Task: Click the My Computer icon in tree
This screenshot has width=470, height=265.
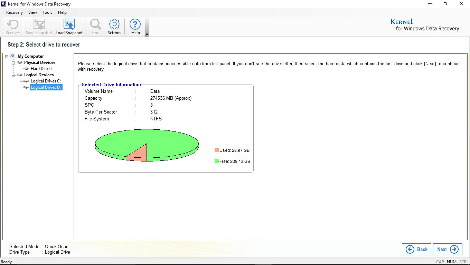Action: [13, 56]
